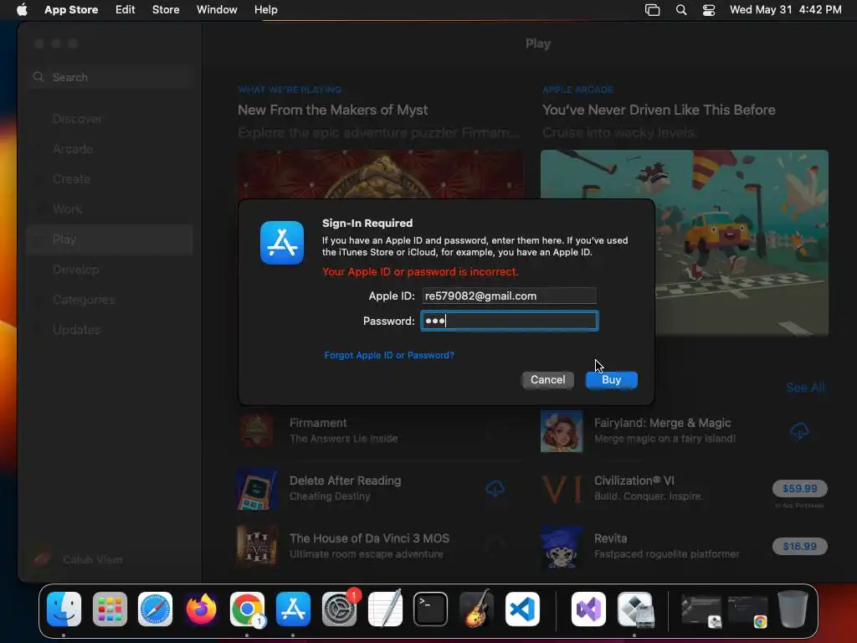The height and width of the screenshot is (643, 857).
Task: Open Forgot Apple ID or Password link
Action: click(389, 355)
